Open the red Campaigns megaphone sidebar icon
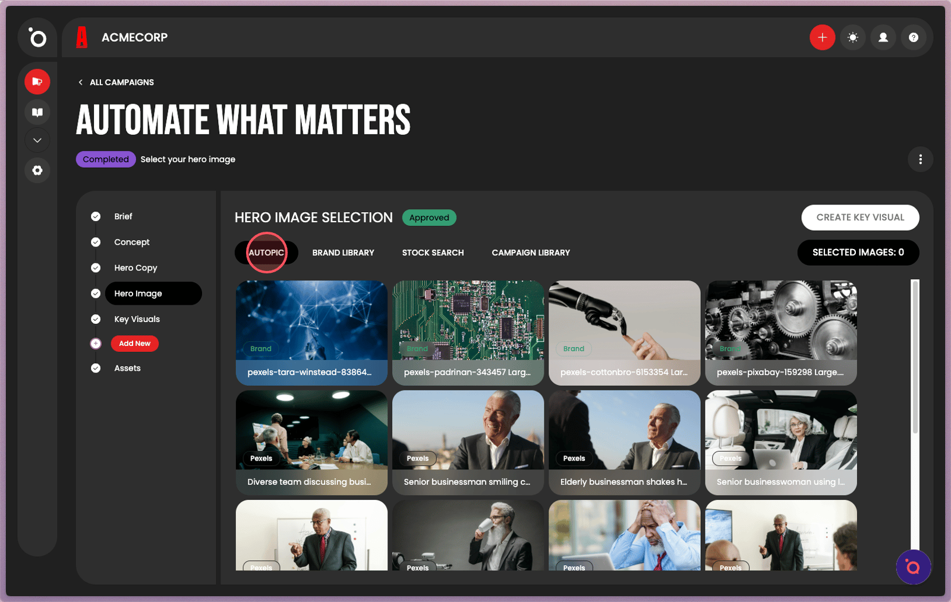 (37, 81)
